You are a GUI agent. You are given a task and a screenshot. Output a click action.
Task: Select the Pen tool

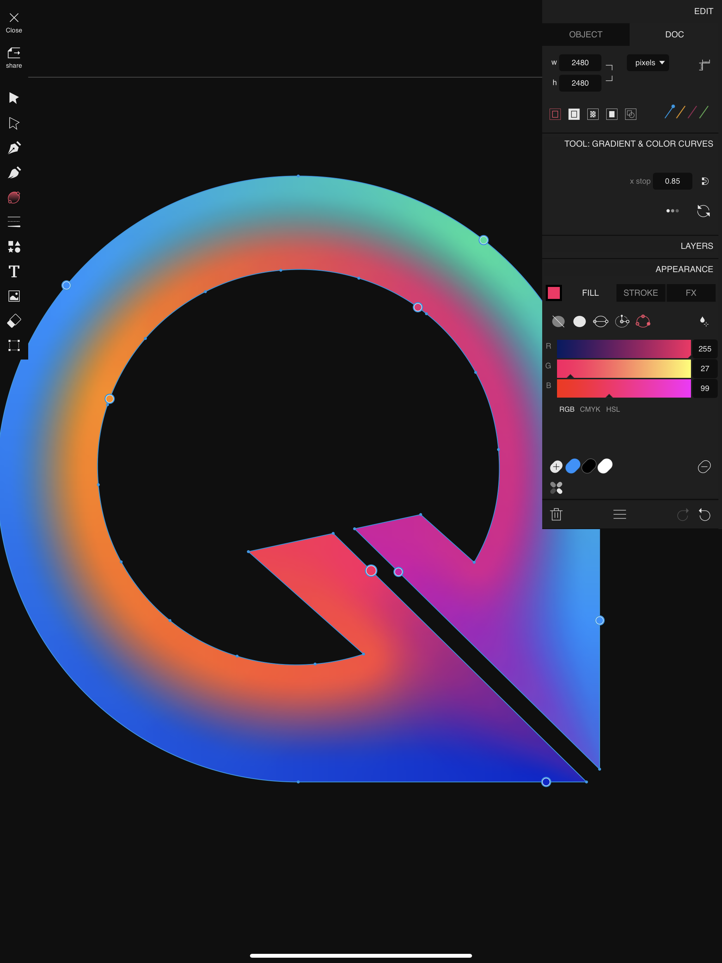14,148
